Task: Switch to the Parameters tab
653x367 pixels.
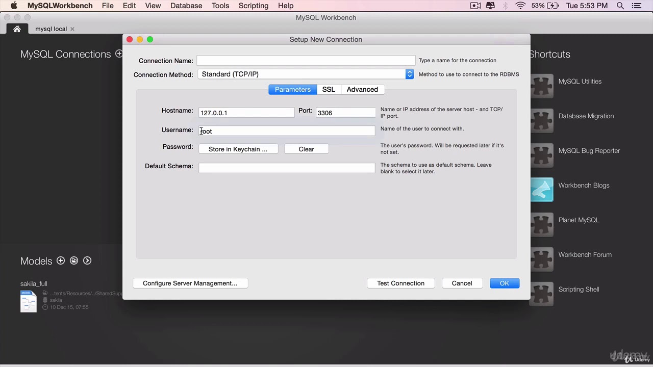Action: coord(293,89)
